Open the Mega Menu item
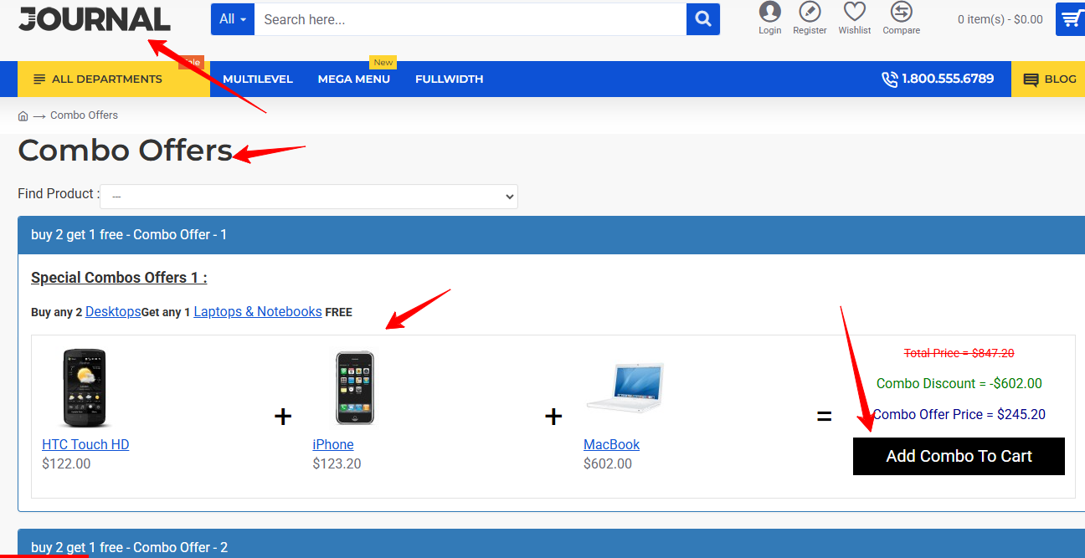1085x558 pixels. (x=354, y=79)
